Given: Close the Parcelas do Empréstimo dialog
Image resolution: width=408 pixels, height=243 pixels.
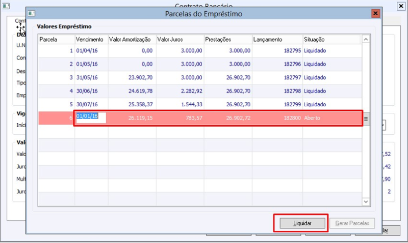Looking at the screenshot, I should 375,13.
